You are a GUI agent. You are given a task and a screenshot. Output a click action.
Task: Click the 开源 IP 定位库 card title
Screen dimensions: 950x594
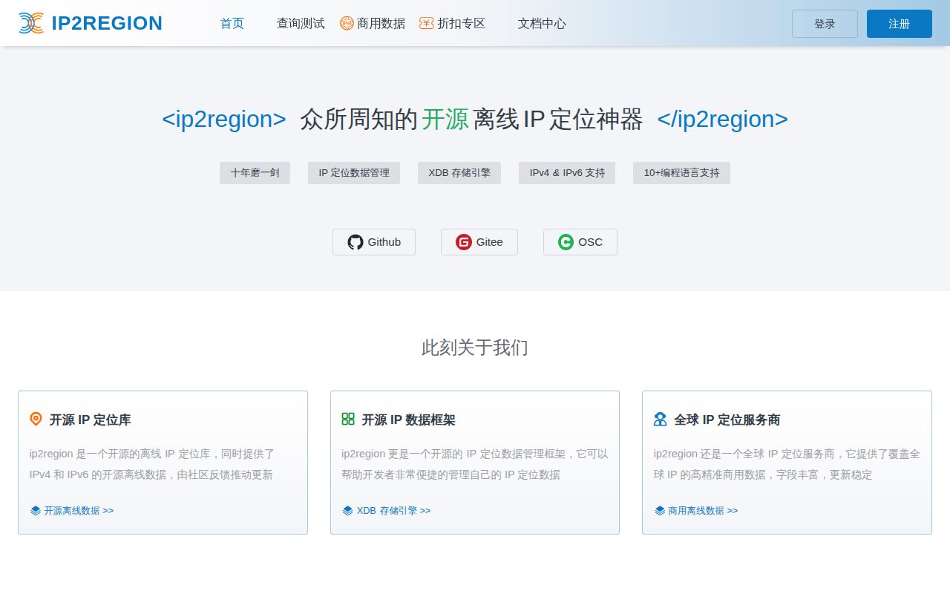pos(91,420)
